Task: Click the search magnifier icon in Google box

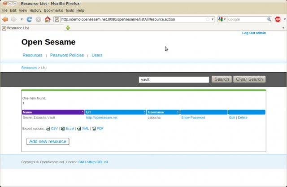Action: coord(269,19)
